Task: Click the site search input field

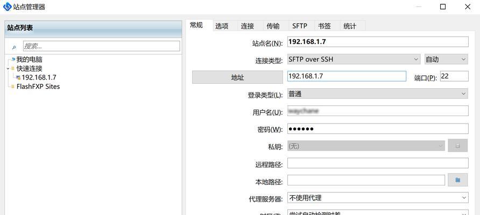Action: (101, 46)
